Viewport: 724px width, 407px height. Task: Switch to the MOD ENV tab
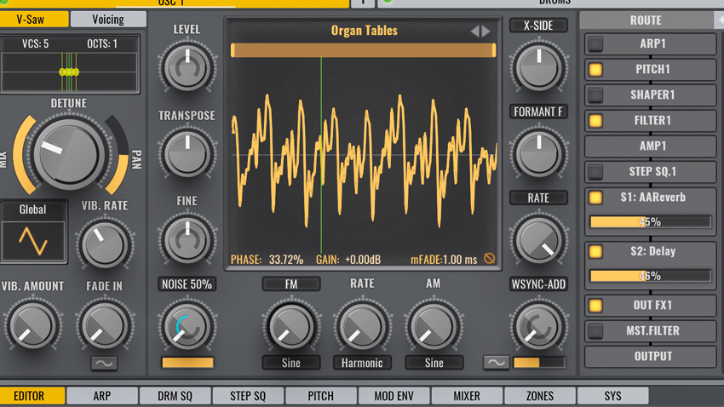394,396
